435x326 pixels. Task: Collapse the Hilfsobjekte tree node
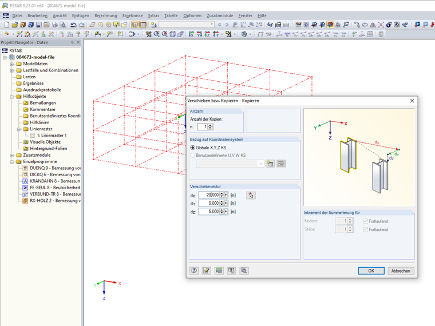[11, 97]
